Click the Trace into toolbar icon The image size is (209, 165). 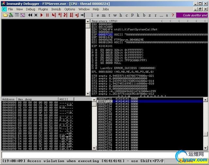point(65,15)
